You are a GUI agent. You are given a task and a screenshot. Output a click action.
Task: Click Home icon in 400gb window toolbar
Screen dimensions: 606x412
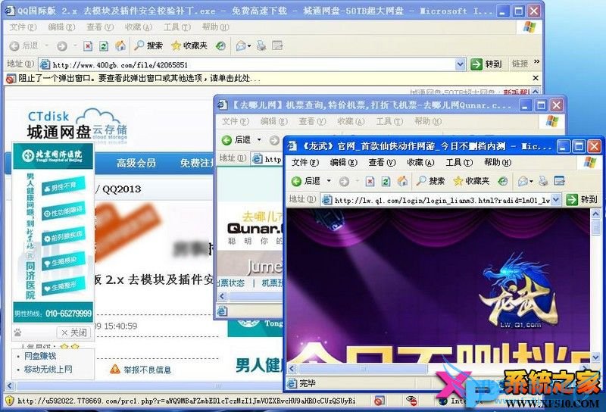tap(120, 46)
